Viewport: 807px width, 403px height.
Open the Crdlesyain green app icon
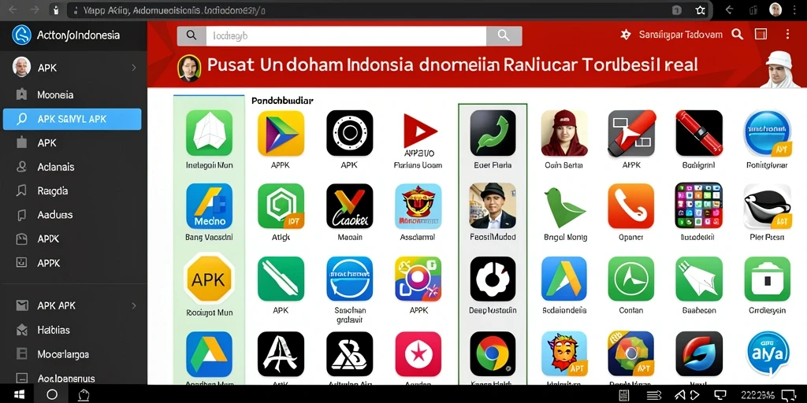pos(767,279)
